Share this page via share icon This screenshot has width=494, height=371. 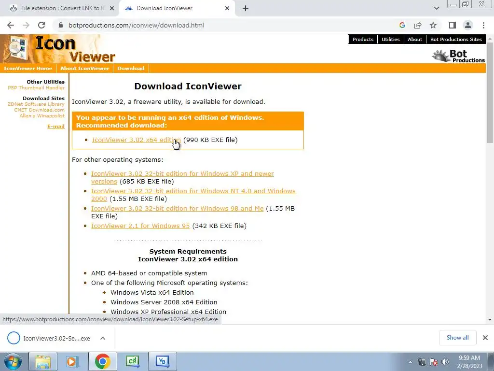tap(418, 25)
